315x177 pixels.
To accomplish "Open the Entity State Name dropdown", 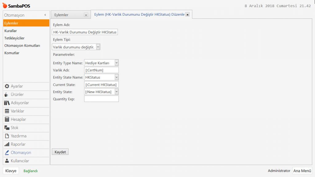I will (x=117, y=77).
